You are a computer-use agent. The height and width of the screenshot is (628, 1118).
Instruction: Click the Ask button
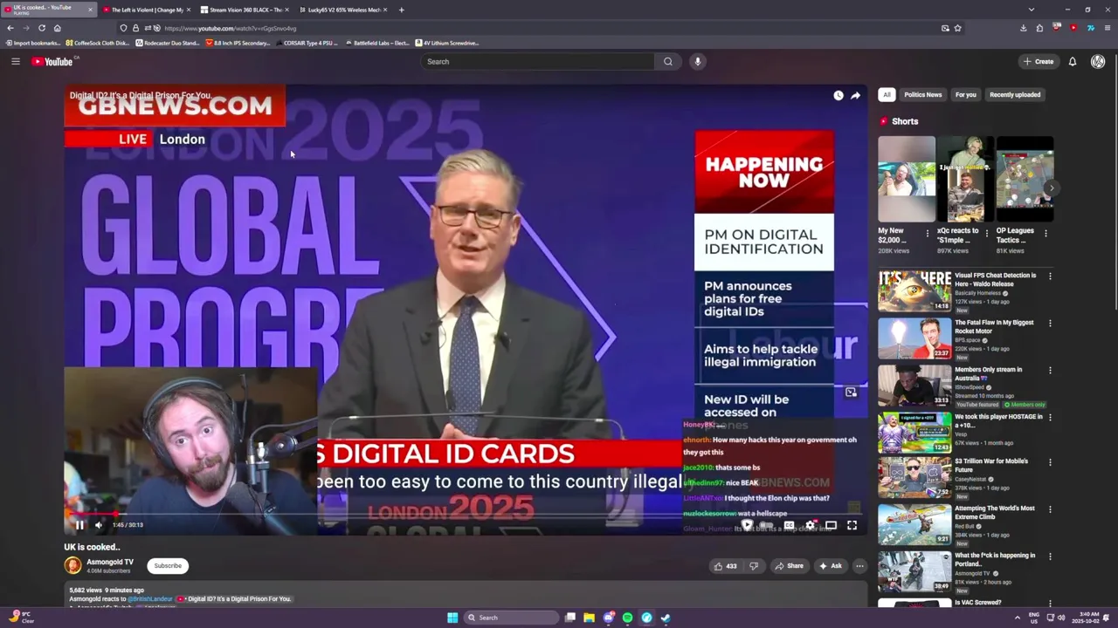click(831, 566)
